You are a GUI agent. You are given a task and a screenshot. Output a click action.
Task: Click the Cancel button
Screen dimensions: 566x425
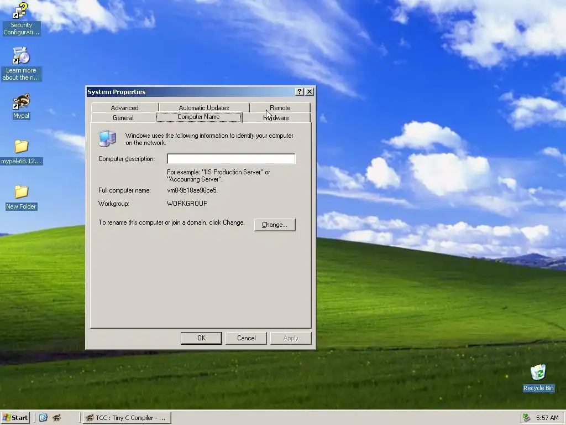click(x=246, y=338)
